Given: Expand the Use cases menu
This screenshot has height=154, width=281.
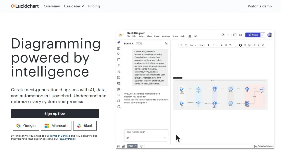Looking at the screenshot, I should 74,6.
